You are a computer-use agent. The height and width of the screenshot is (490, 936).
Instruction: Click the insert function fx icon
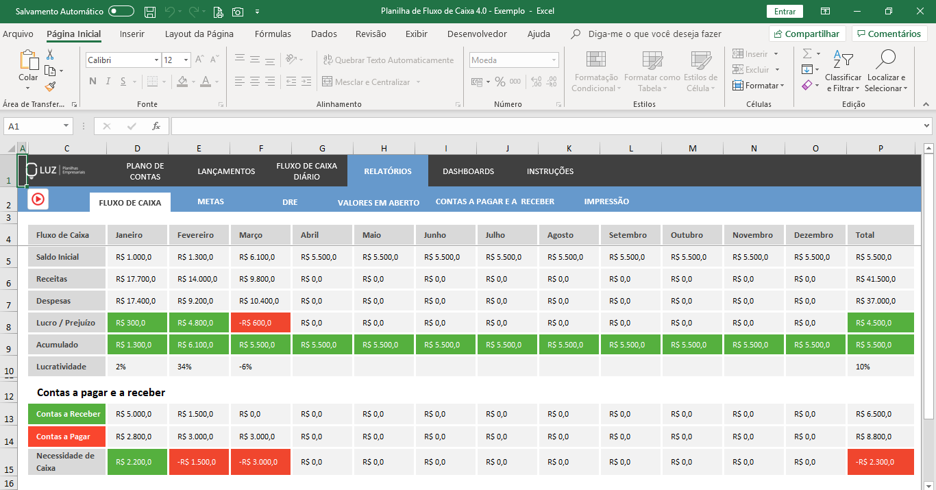tap(156, 126)
